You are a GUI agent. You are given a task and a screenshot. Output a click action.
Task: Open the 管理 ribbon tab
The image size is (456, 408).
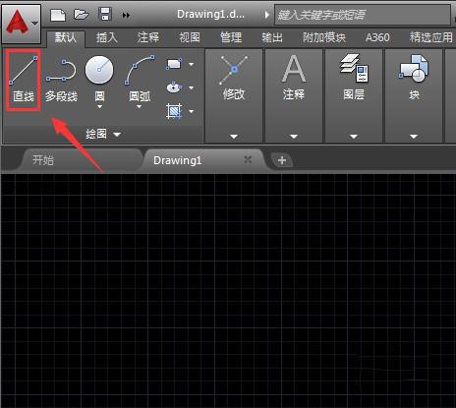click(231, 37)
